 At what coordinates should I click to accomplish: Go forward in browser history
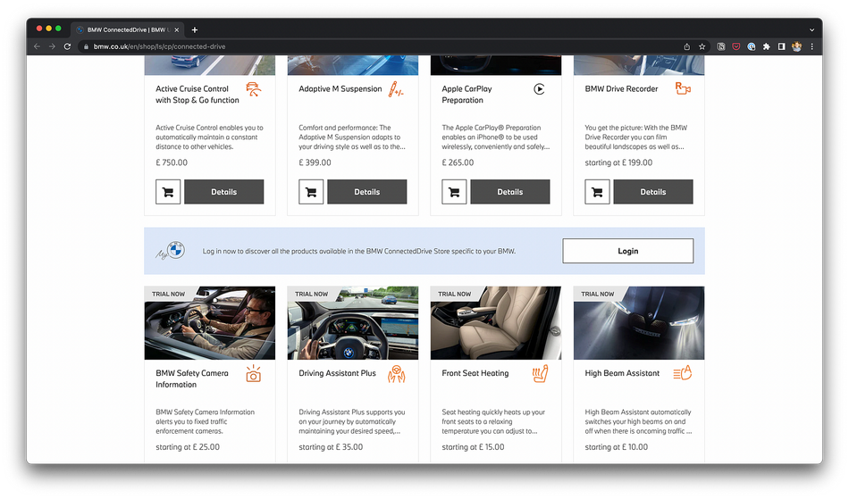[x=52, y=46]
